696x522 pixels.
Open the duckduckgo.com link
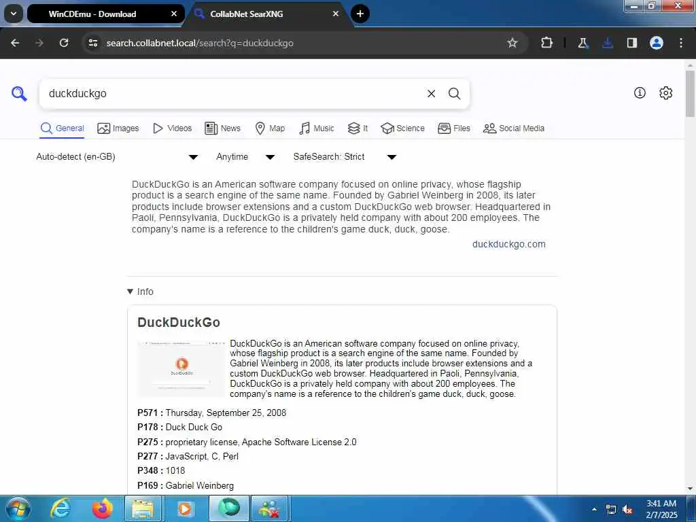point(508,244)
